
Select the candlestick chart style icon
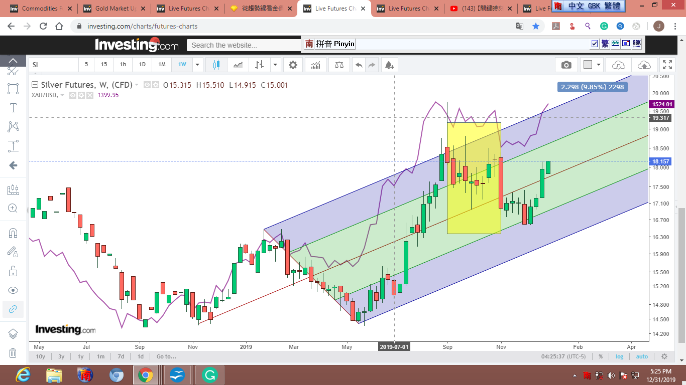[x=216, y=65]
